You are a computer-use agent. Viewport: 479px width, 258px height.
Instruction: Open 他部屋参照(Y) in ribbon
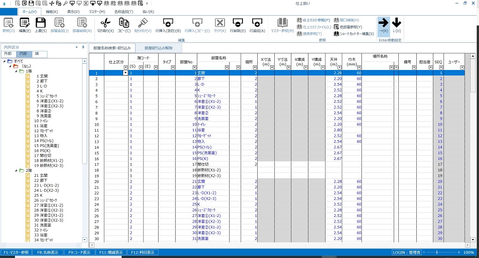pyautogui.click(x=348, y=27)
